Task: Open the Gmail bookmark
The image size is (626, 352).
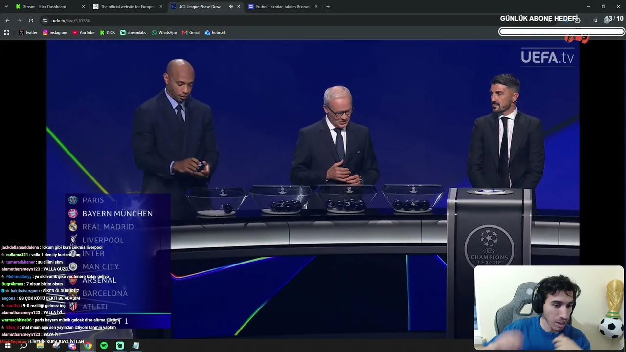Action: tap(191, 33)
